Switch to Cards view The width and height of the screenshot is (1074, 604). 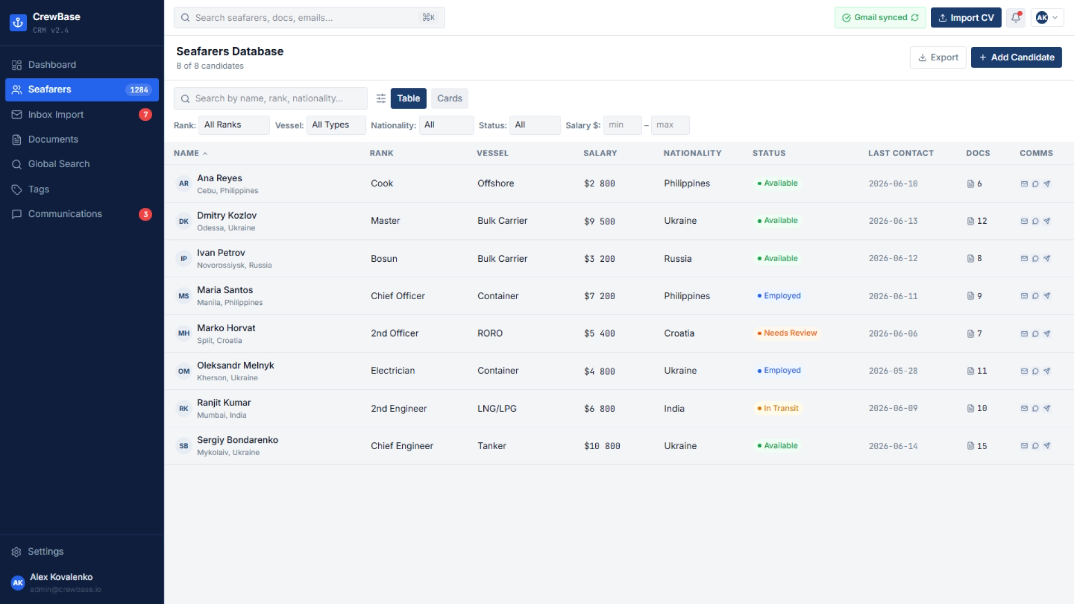tap(450, 98)
